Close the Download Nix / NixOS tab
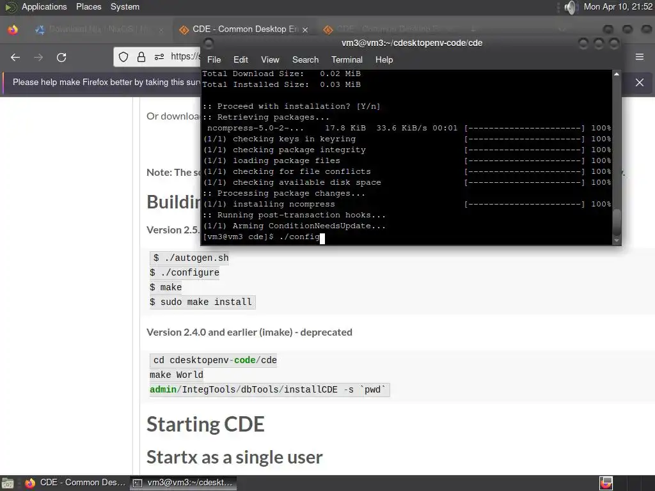The height and width of the screenshot is (491, 655). 161,29
